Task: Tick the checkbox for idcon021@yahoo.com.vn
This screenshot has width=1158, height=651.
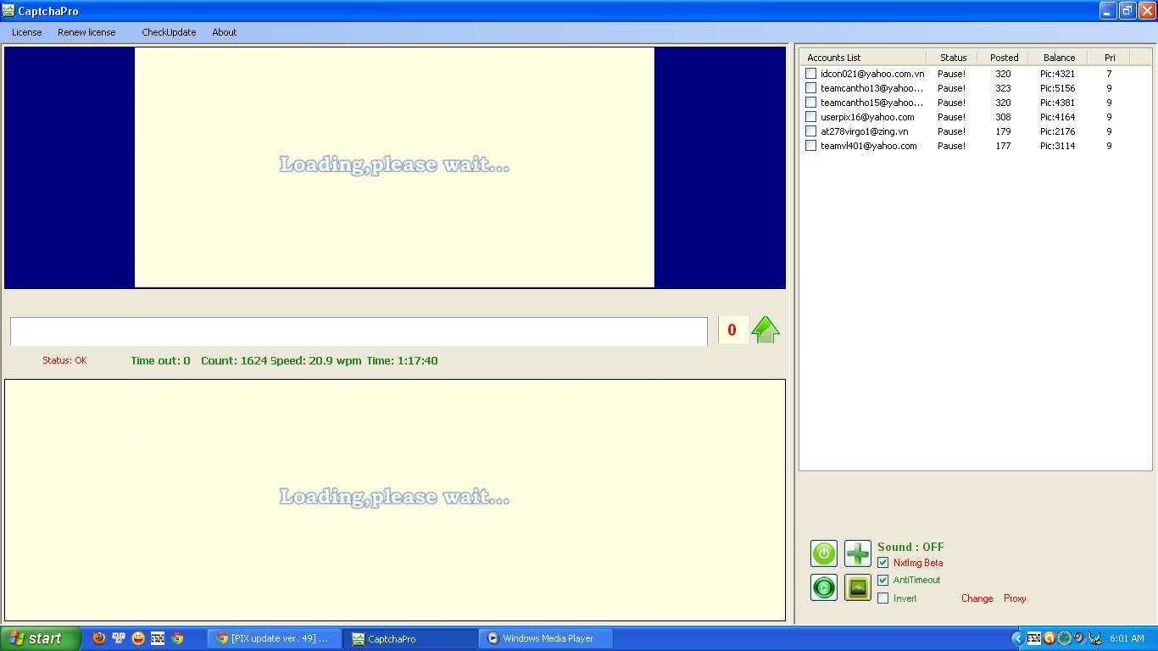Action: pyautogui.click(x=810, y=74)
